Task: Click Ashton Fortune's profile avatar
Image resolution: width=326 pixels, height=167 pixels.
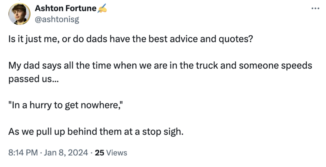Action: (19, 14)
